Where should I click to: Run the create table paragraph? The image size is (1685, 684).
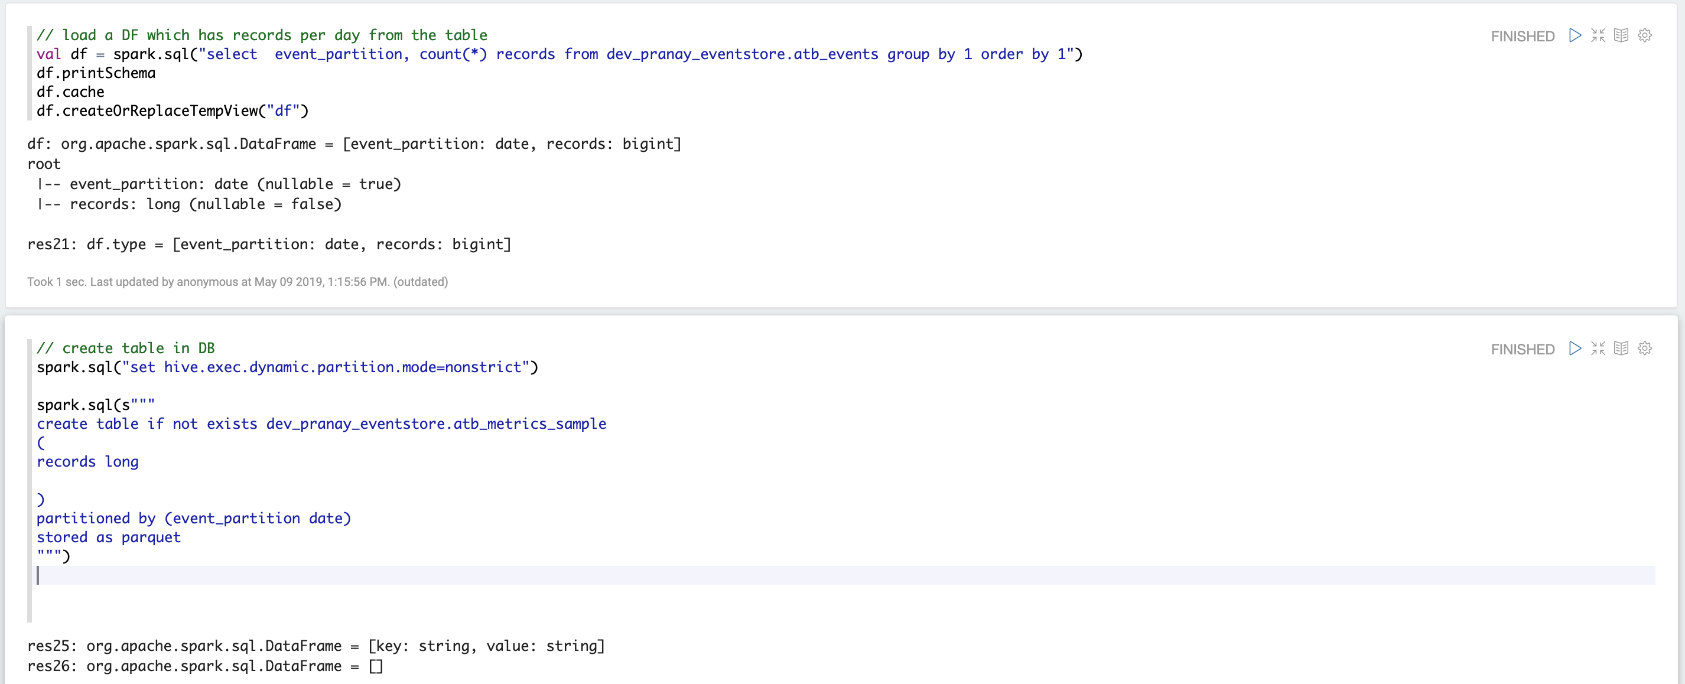(1575, 348)
